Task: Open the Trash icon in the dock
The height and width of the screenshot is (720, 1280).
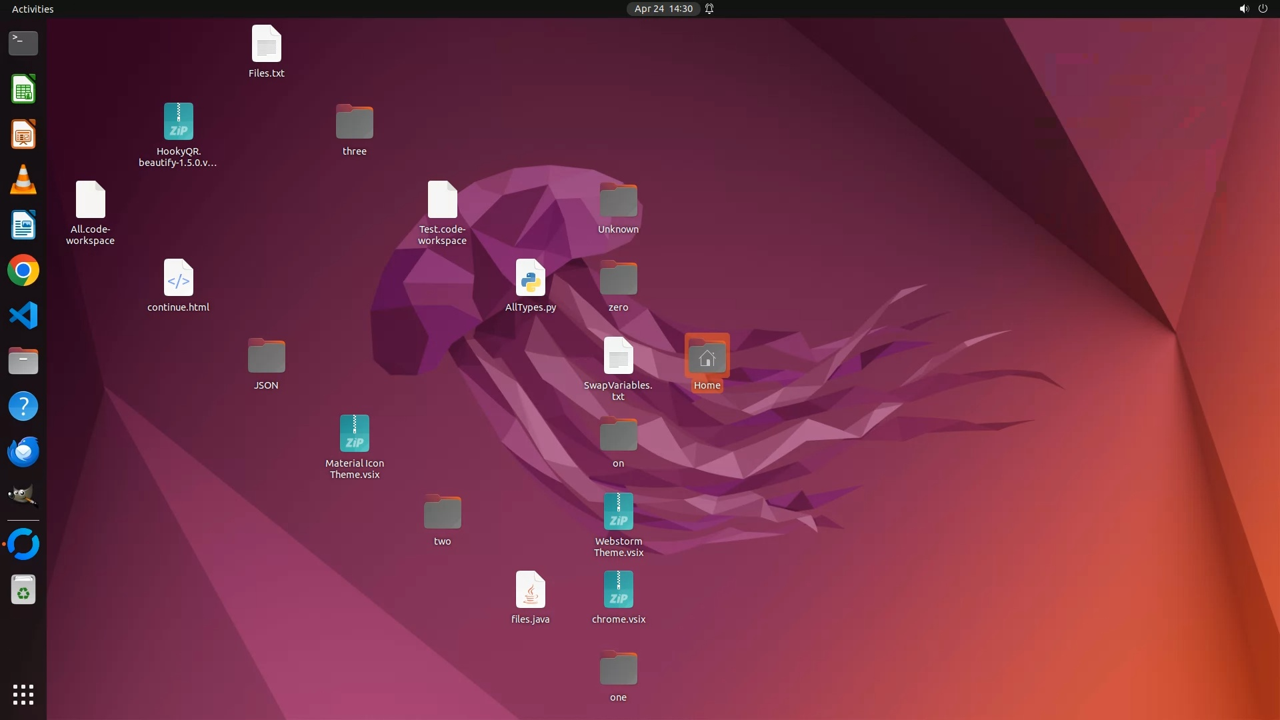Action: pyautogui.click(x=23, y=590)
